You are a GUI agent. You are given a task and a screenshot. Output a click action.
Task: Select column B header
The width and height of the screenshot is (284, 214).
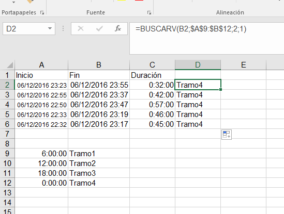tap(99, 65)
